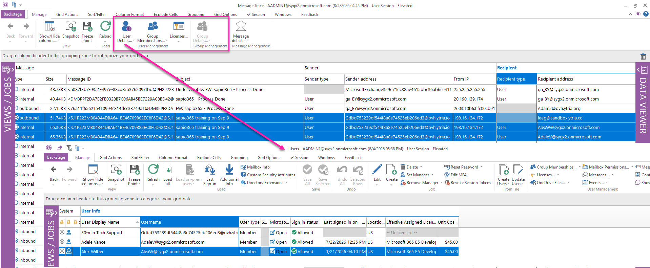Click Create Users from file
This screenshot has height=268, width=650.
coord(504,175)
